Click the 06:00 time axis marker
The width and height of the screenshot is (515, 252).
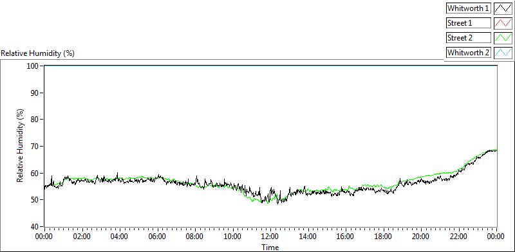158,236
